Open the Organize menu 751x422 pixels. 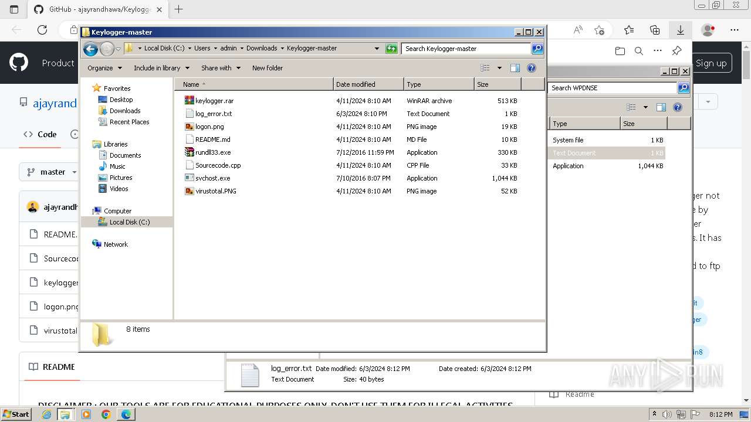pyautogui.click(x=104, y=68)
